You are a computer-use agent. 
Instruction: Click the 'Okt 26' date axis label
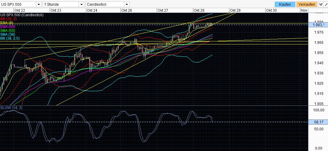coord(127,11)
